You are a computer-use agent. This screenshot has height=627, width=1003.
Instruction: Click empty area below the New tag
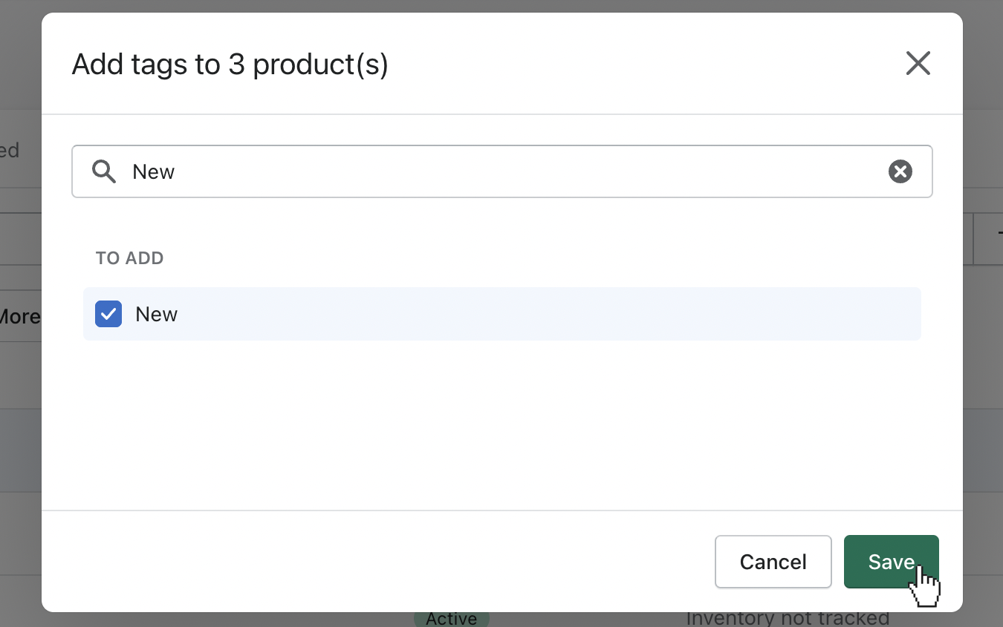502,423
